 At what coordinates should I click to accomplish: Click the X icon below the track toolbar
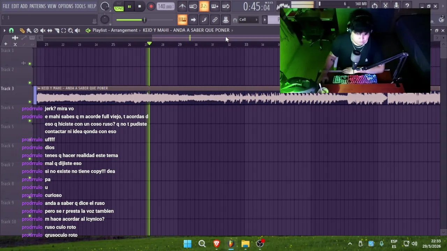click(x=15, y=44)
